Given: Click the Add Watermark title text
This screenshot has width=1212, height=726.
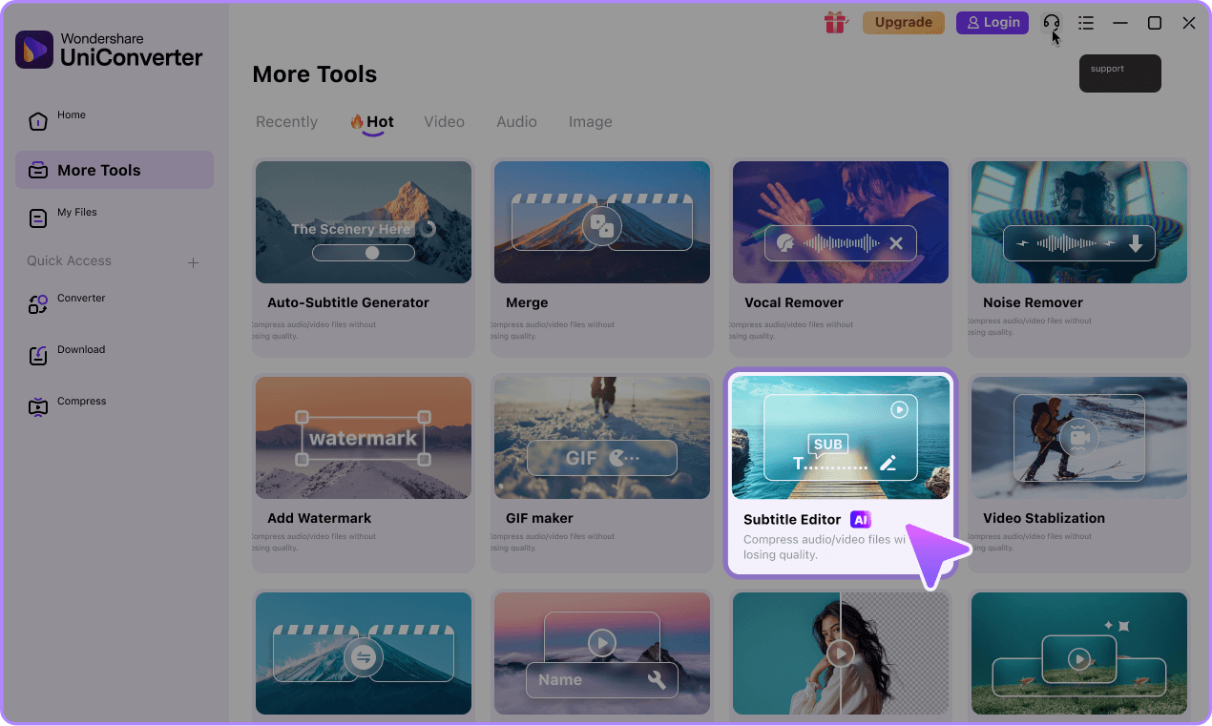Looking at the screenshot, I should point(320,518).
